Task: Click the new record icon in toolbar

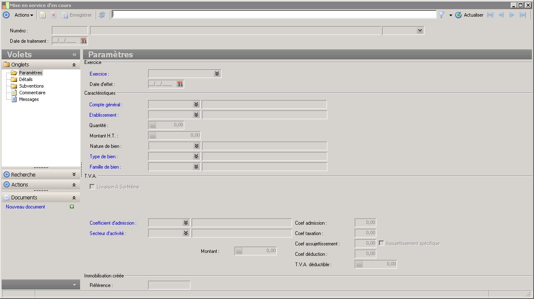Action: [43, 15]
